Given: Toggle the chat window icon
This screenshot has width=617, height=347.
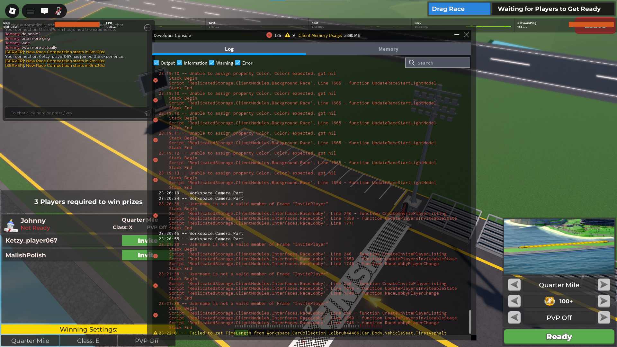Looking at the screenshot, I should (x=44, y=11).
